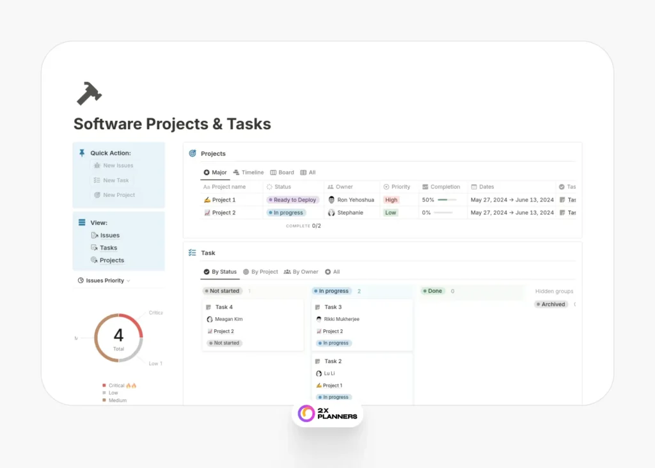Click the chart icon next to Project 2

point(208,212)
